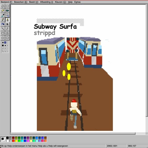Screen dimensions: 148x148
Task: Choose the largest backslash brush shape
Action: tap(3, 51)
